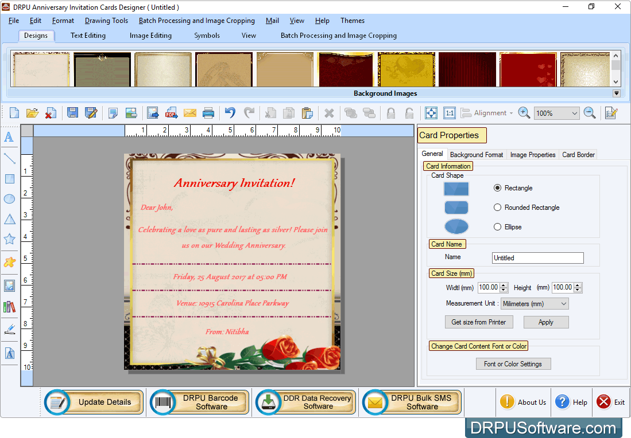The height and width of the screenshot is (438, 631).
Task: Click Font or Color Settings button
Action: pos(513,364)
